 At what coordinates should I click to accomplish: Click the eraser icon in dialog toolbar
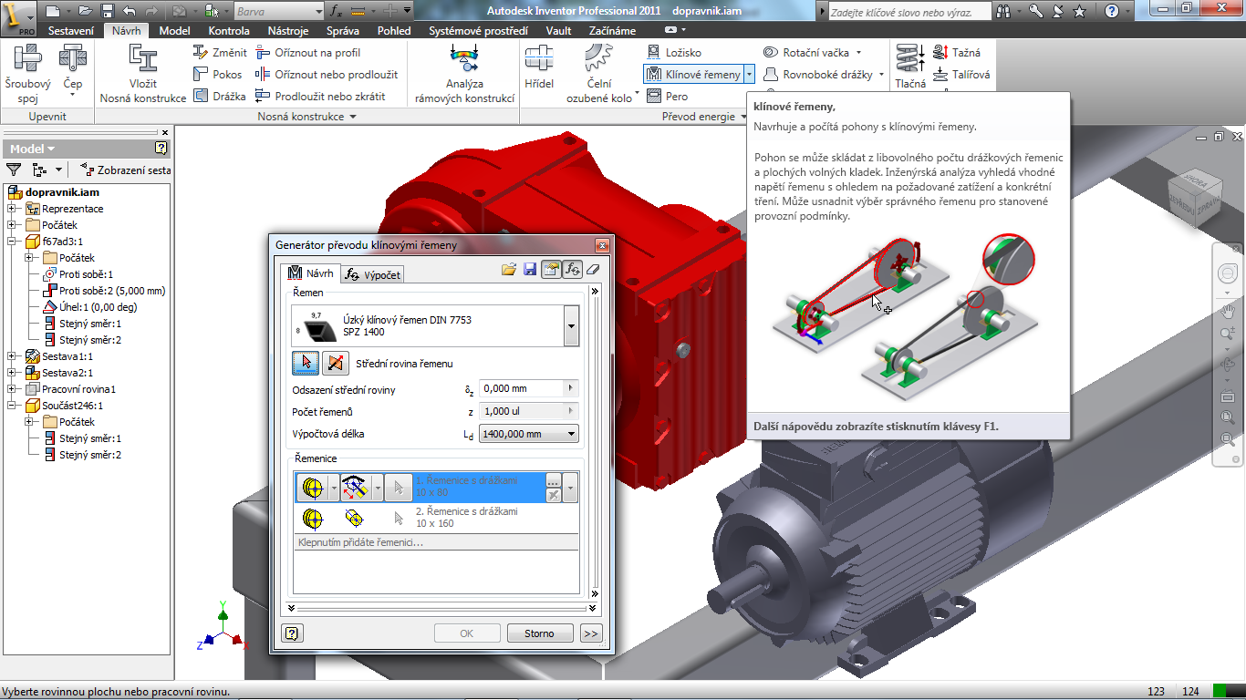tap(594, 269)
